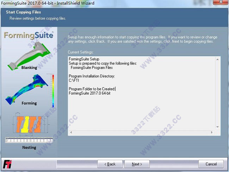Click the horizontal scroll left arrow
Image resolution: width=229 pixels, height=172 pixels.
[71, 132]
